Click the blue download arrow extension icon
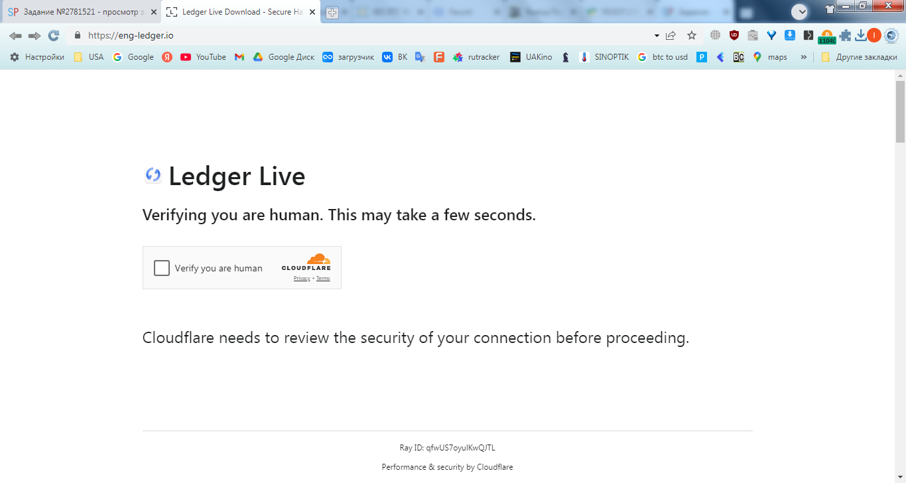Screen dimensions: 906x483 790,36
